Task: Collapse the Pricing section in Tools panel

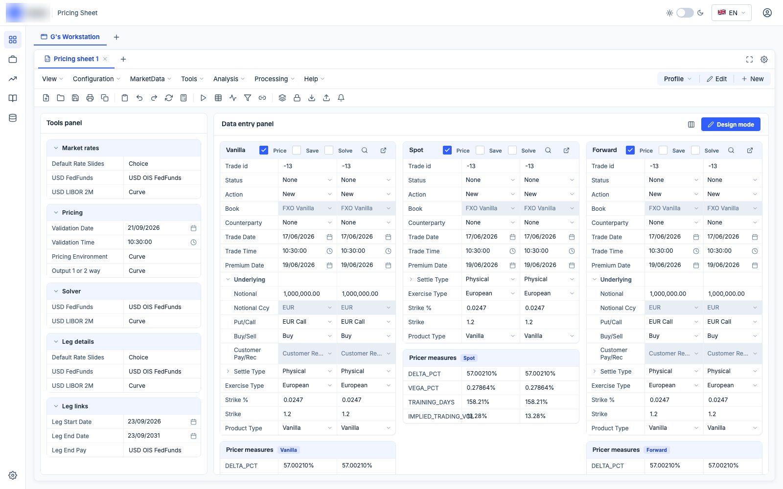Action: pos(56,213)
